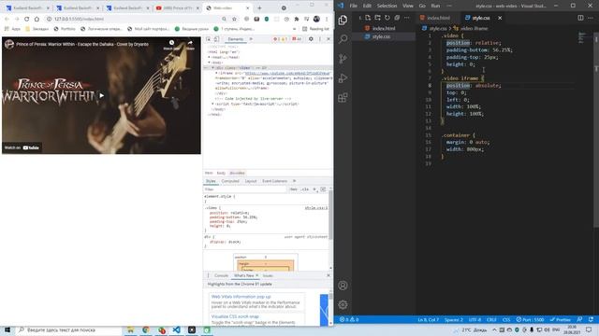
Task: Open DevTools settings gear
Action: coord(311,39)
